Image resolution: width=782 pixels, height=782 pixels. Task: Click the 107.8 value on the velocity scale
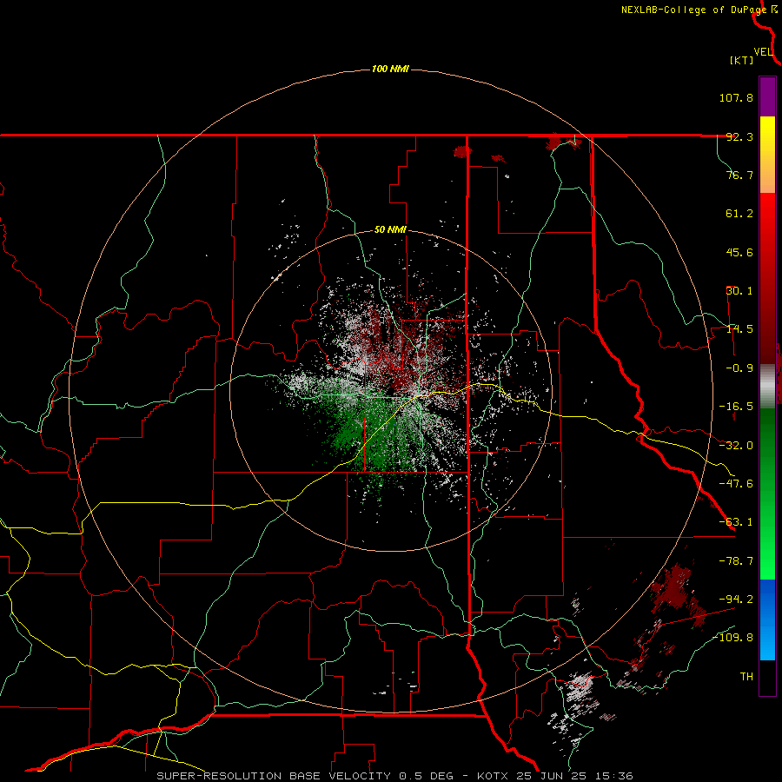(736, 97)
